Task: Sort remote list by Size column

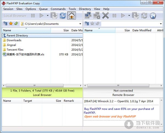Action: pyautogui.click(x=123, y=30)
